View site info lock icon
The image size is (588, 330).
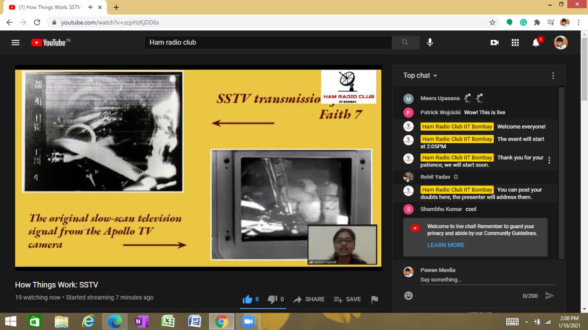point(54,22)
